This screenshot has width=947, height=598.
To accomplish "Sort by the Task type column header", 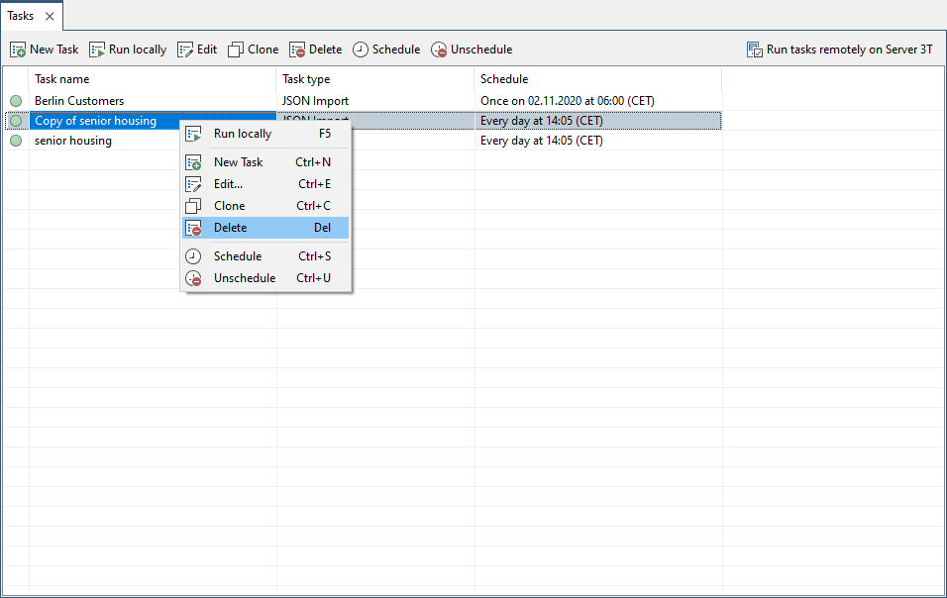I will [x=375, y=79].
